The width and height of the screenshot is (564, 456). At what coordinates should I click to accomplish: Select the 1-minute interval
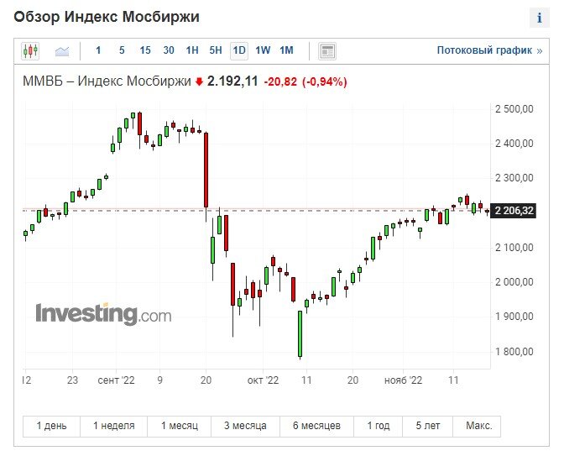[98, 50]
